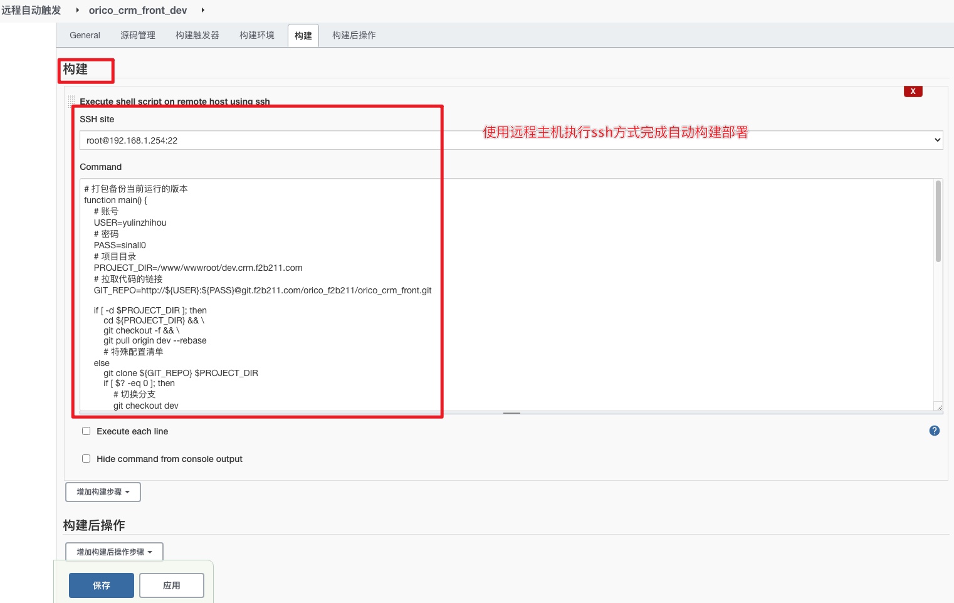
Task: Switch to the General tab
Action: [x=85, y=35]
